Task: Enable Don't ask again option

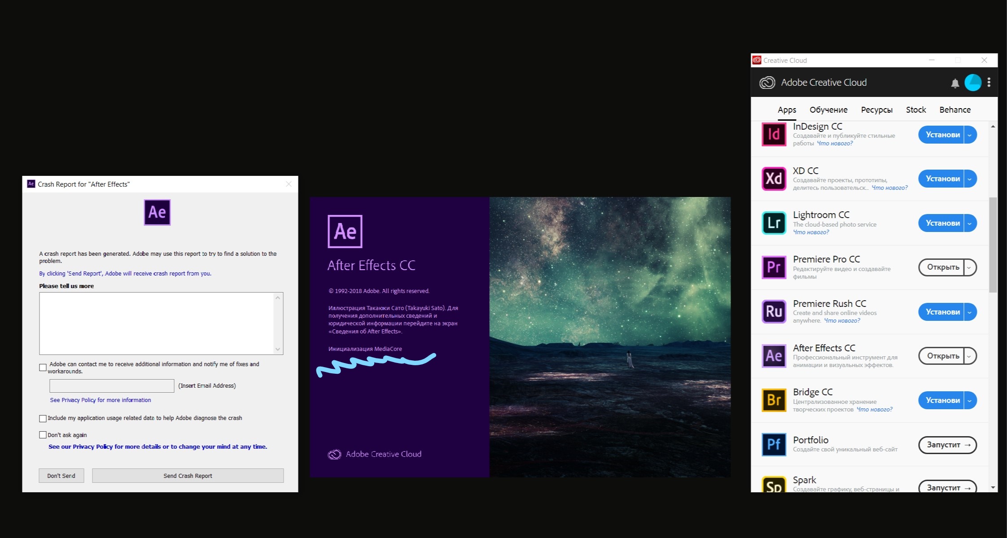Action: (x=42, y=435)
